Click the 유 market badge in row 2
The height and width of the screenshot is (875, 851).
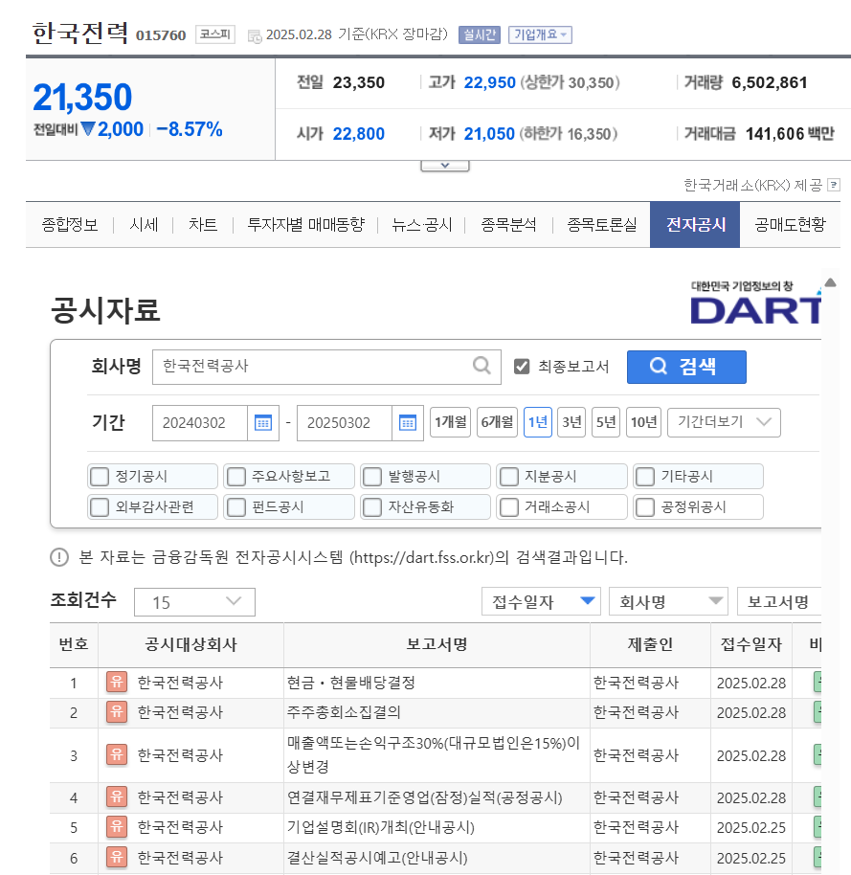click(x=117, y=712)
